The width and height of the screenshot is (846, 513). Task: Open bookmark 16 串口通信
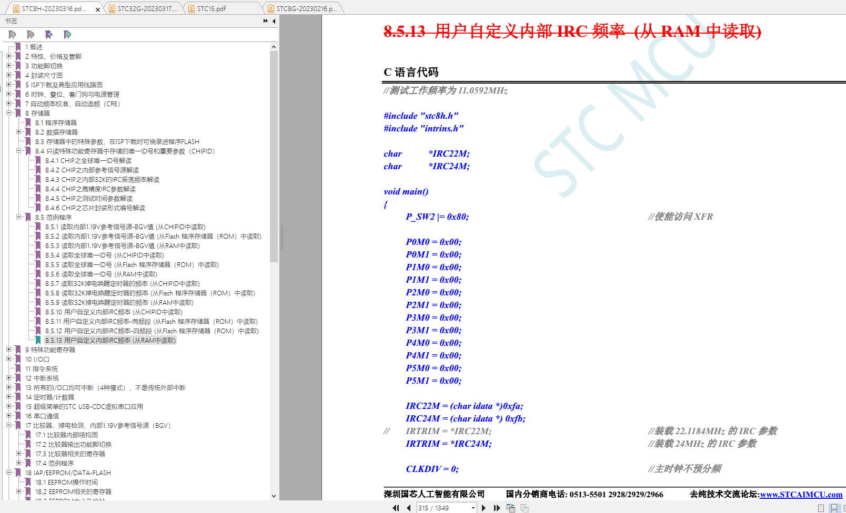click(x=42, y=416)
